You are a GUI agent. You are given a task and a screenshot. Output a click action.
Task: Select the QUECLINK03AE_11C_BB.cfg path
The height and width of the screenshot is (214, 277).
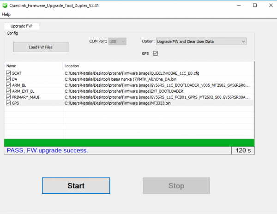132,73
